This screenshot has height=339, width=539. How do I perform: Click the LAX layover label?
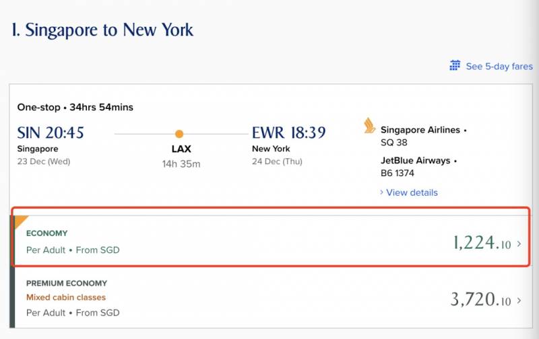click(x=180, y=149)
